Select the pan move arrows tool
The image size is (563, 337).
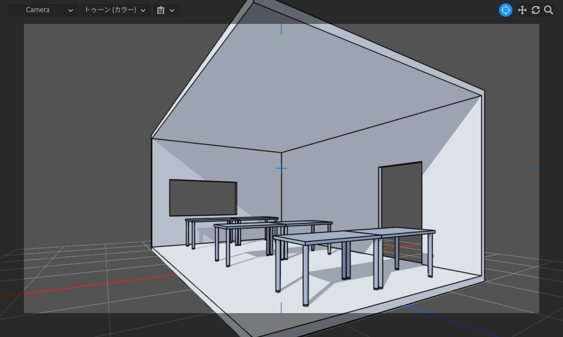[x=522, y=10]
